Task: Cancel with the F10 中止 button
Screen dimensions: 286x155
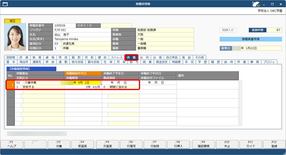Action: point(227,144)
